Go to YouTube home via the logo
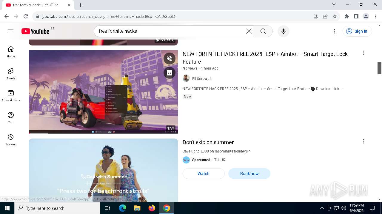Viewport: 382px width, 214px height. [x=36, y=31]
